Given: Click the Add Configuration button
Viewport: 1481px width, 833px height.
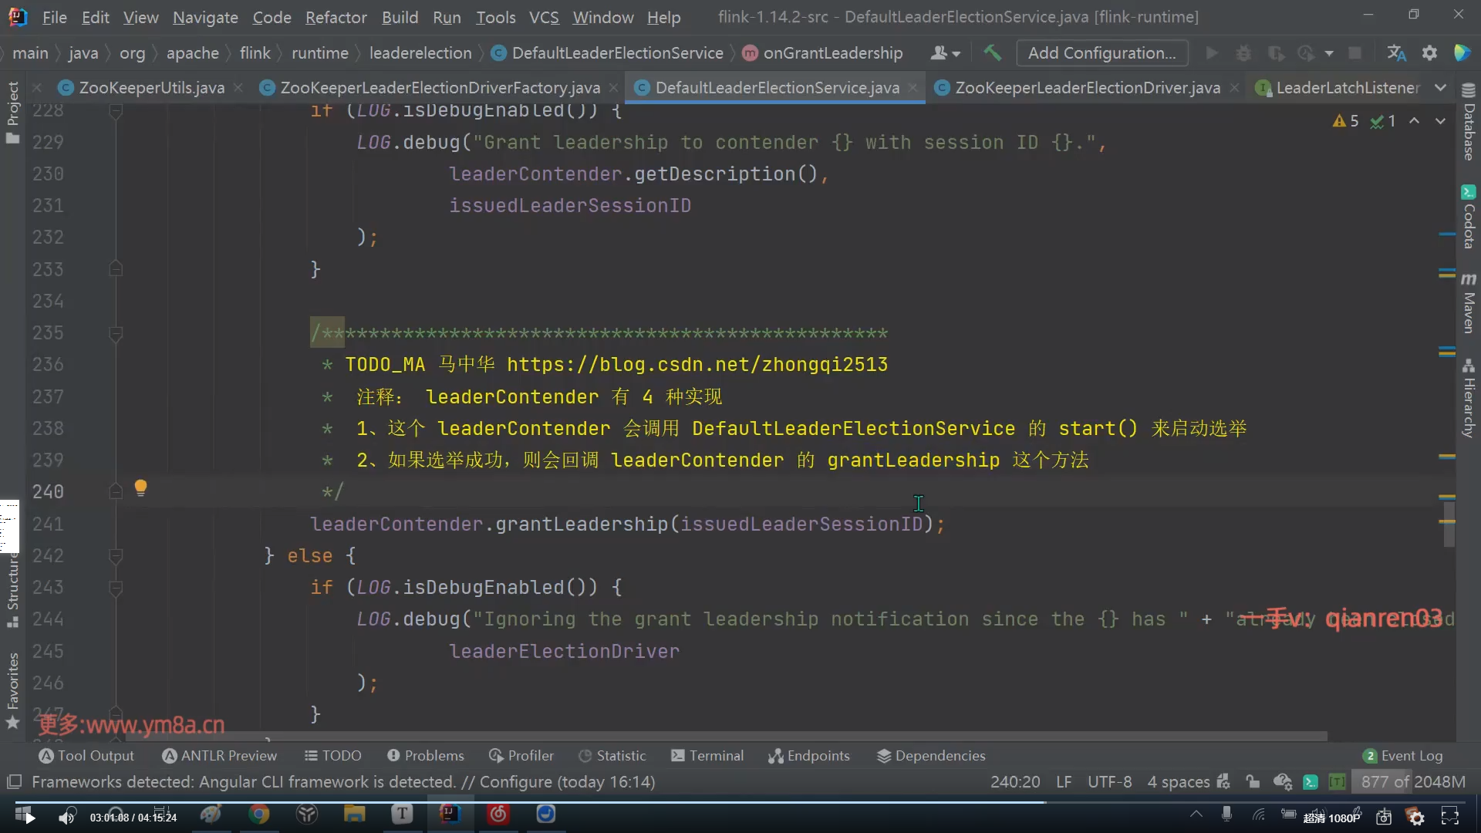Looking at the screenshot, I should [x=1101, y=53].
